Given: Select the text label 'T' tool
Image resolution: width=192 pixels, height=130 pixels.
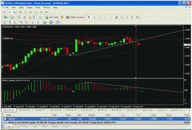Looking at the screenshot, I should click(132, 17).
